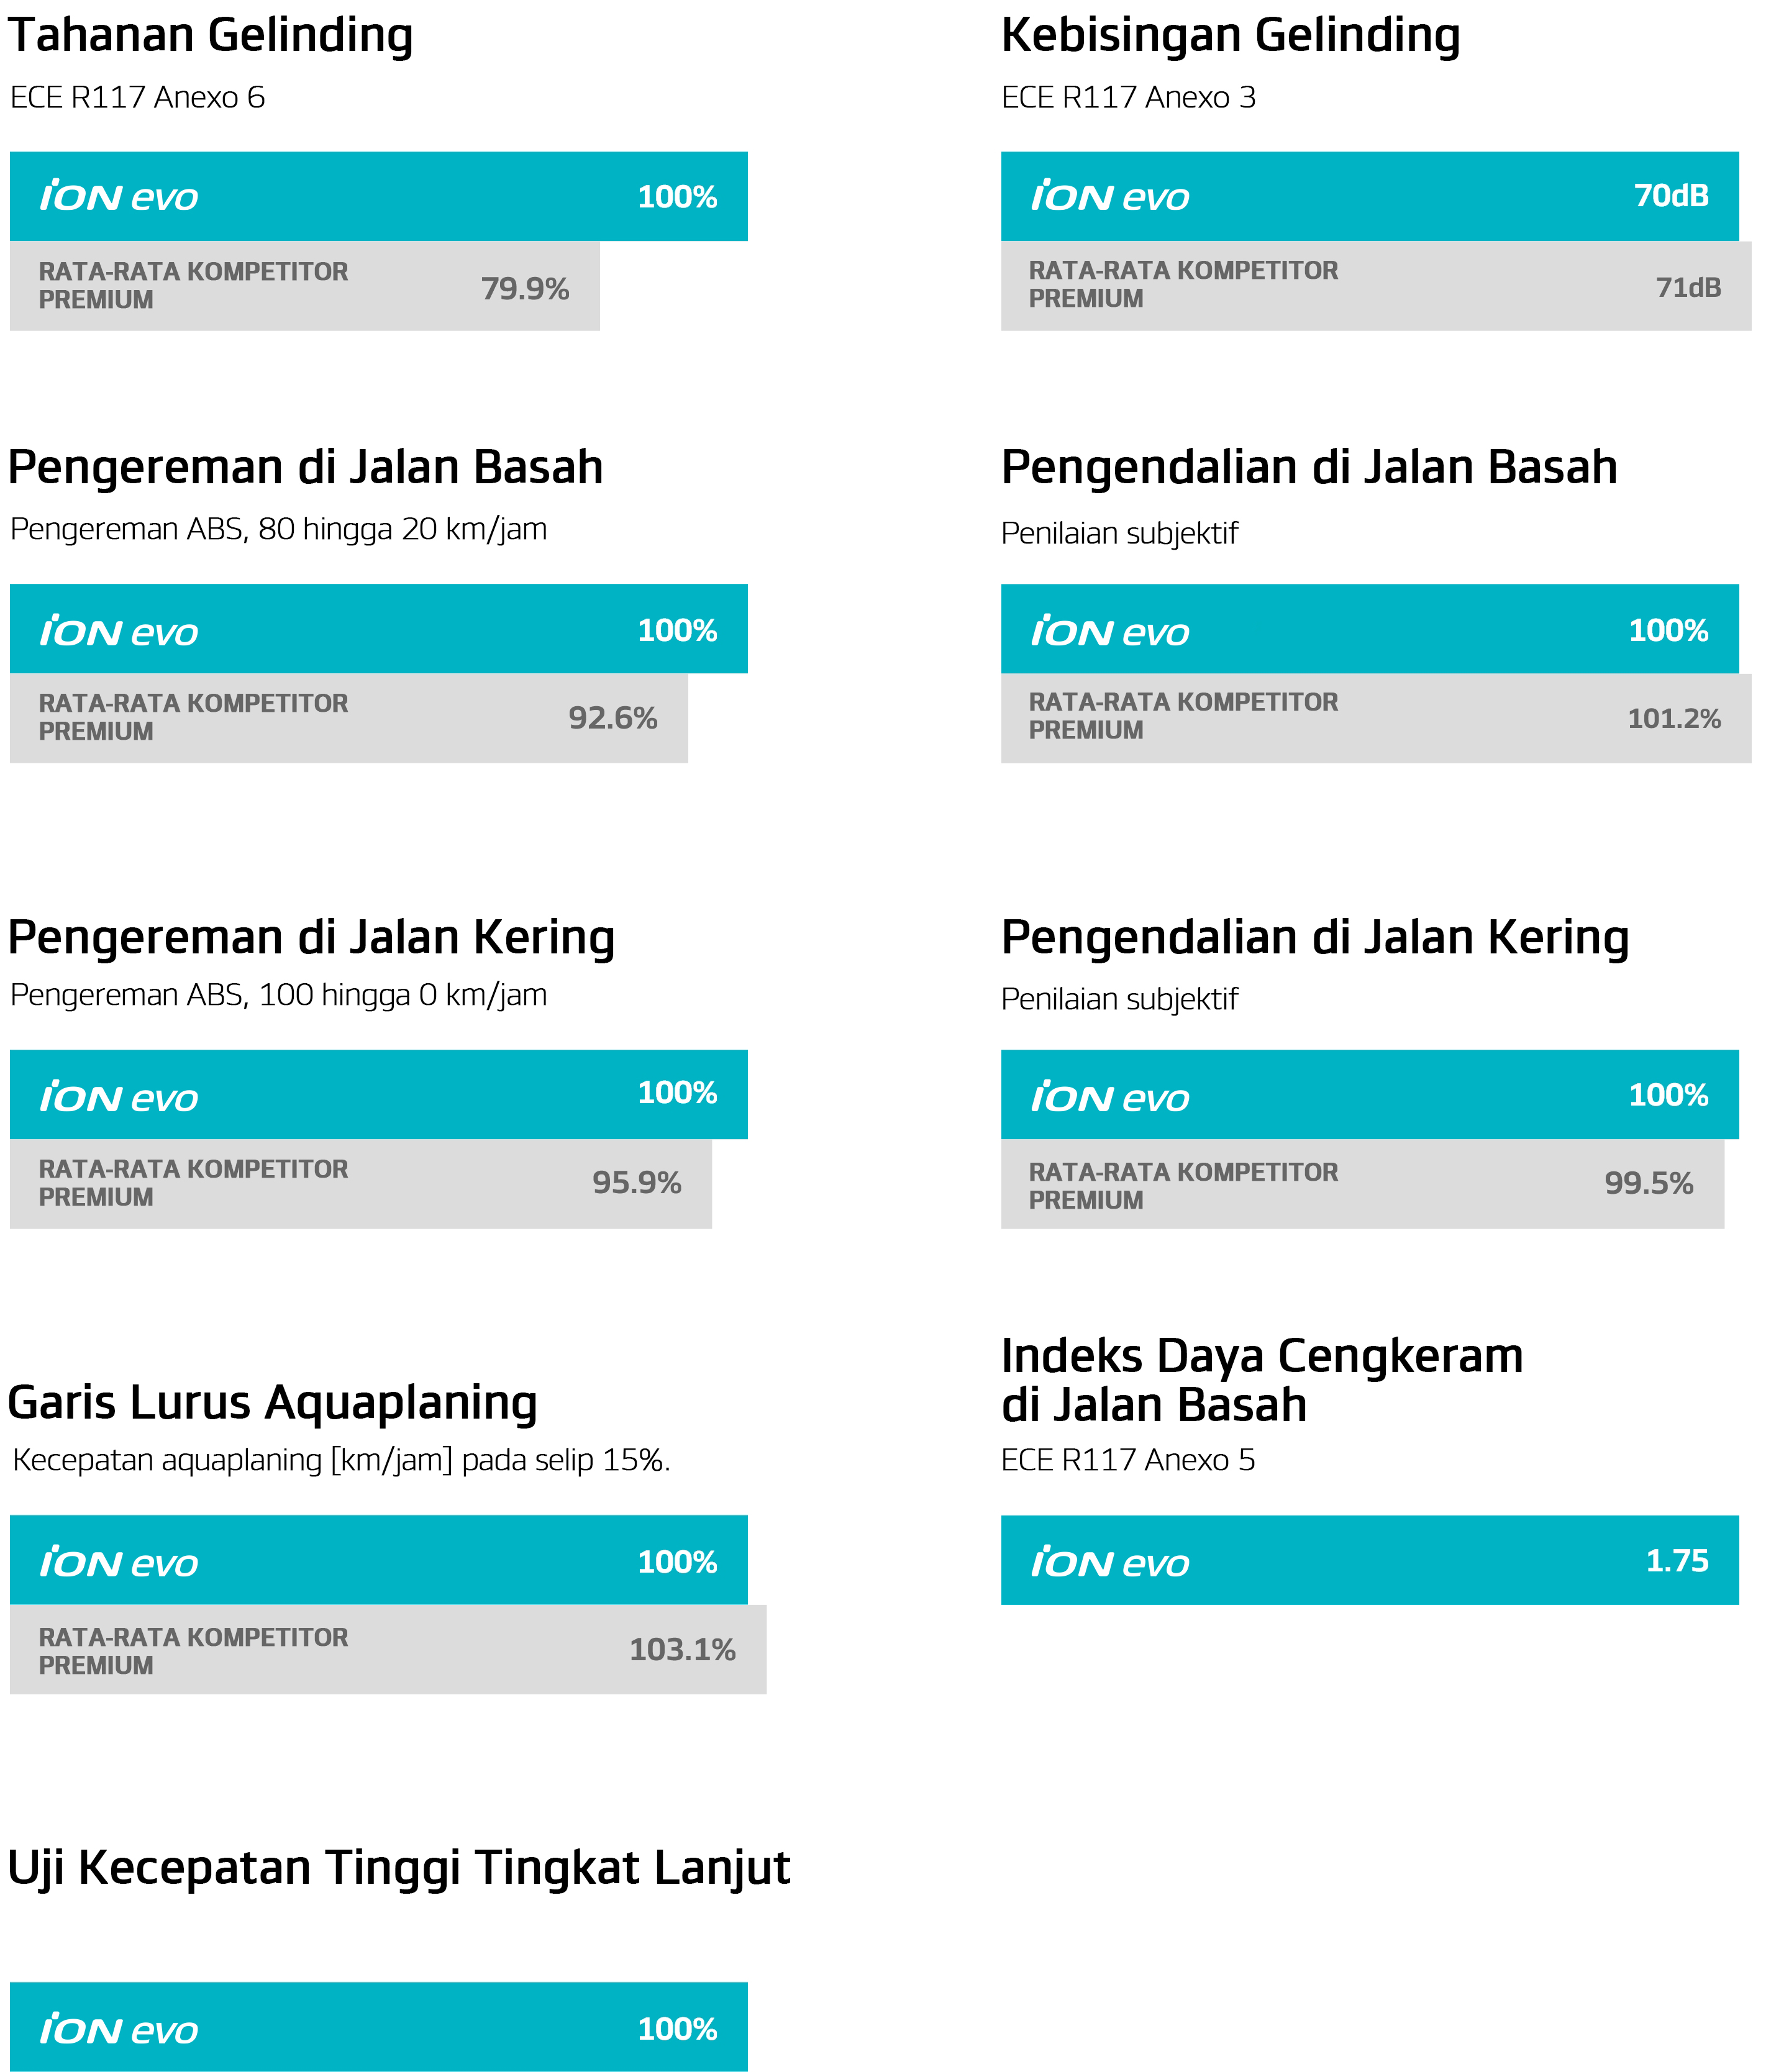Select iON evo logo in Garis Lurus Aquaplaning
Viewport: 1789px width, 2072px height.
coord(119,1562)
